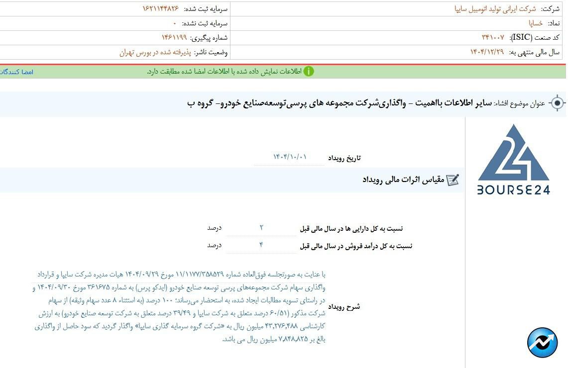
Task: Click the Bourse24 triangle logo
Action: coord(513,153)
